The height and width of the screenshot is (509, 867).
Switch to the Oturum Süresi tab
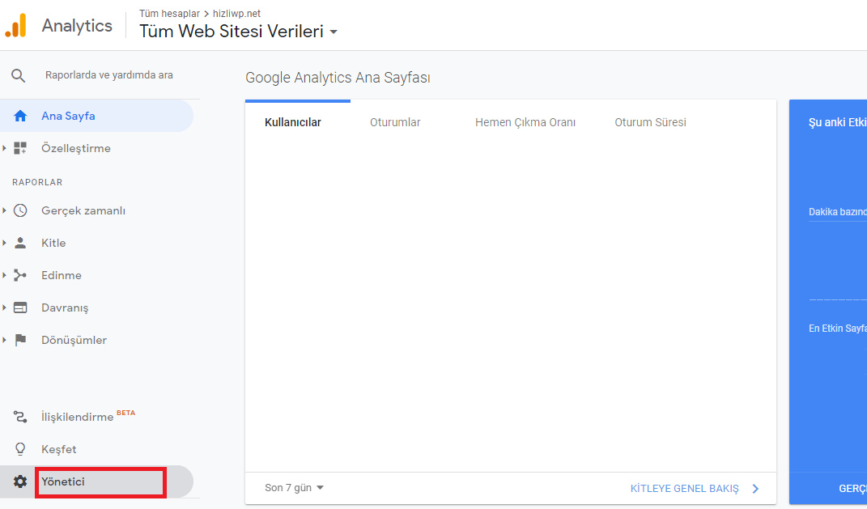pyautogui.click(x=650, y=123)
